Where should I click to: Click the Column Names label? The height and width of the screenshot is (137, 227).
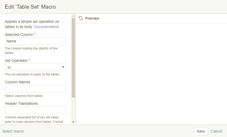18,82
